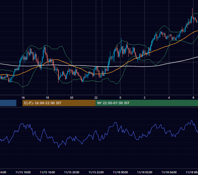Viewport: 198px width, 175px height.
Task: Click the 11/16 02:00 date label
Action: pos(145,172)
